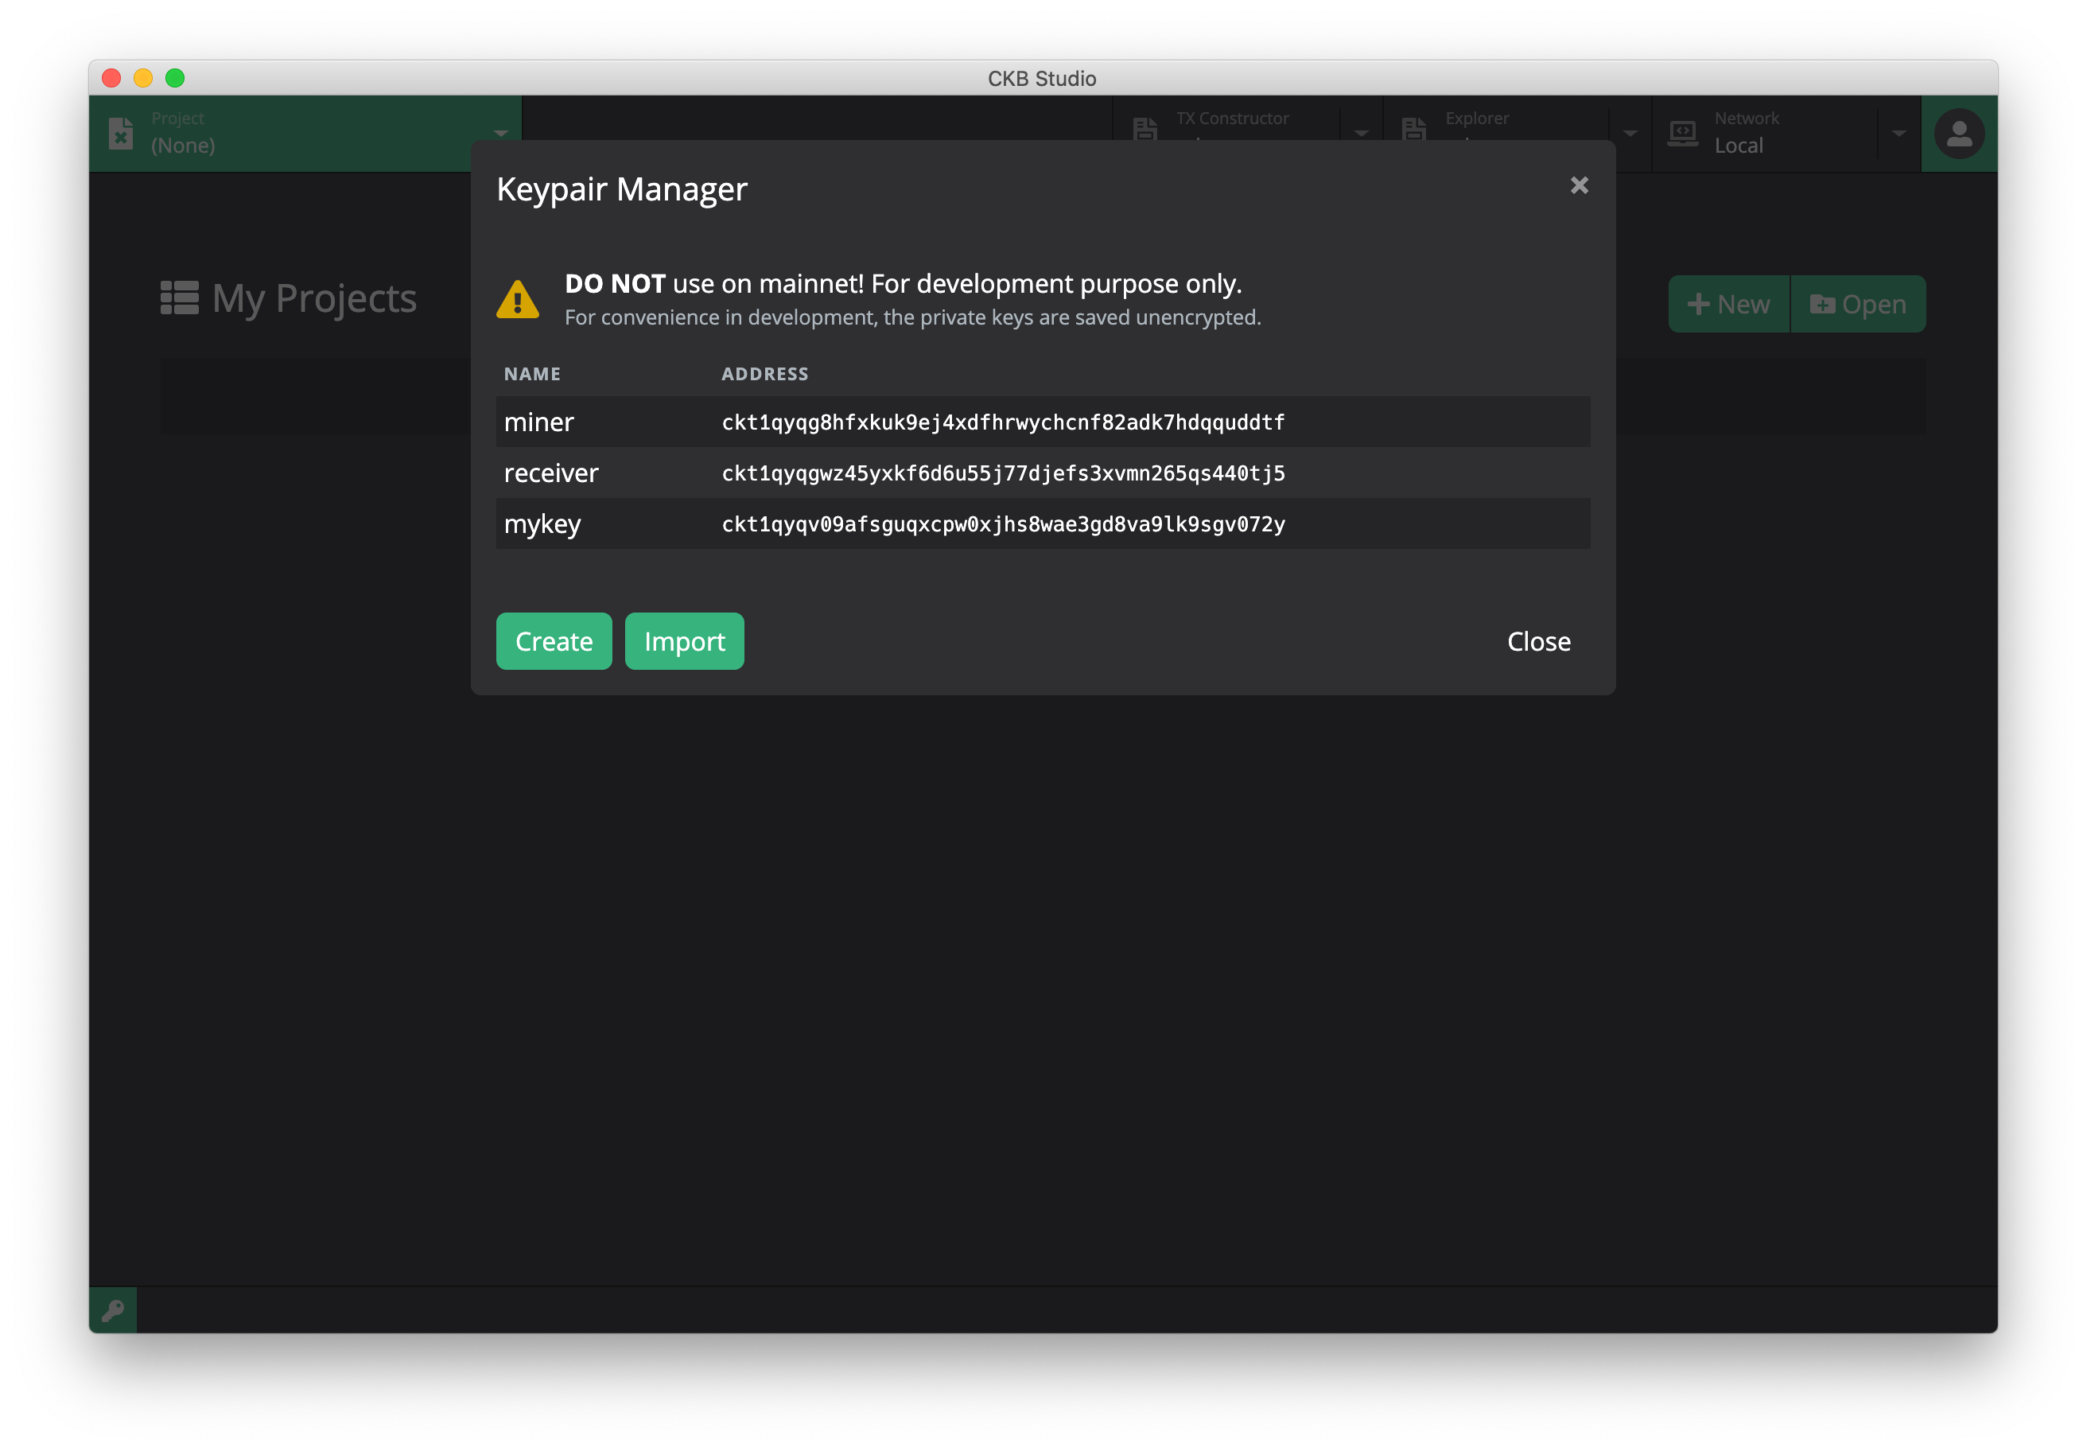Click the Explorer document icon
This screenshot has width=2087, height=1451.
1413,129
